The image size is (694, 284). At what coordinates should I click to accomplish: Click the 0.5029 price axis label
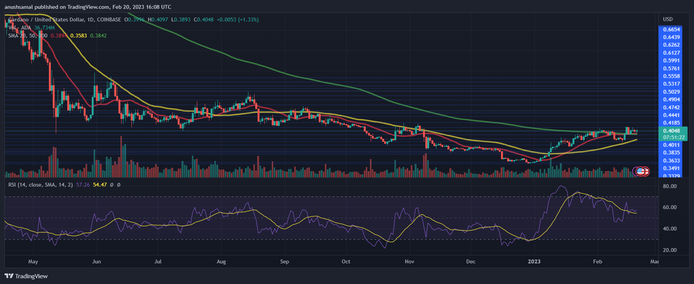pos(671,92)
